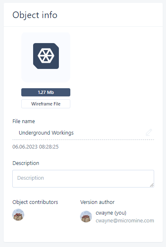Viewport: 166px width, 247px height.
Task: Click the word Workings in the file name
Action: click(x=63, y=133)
